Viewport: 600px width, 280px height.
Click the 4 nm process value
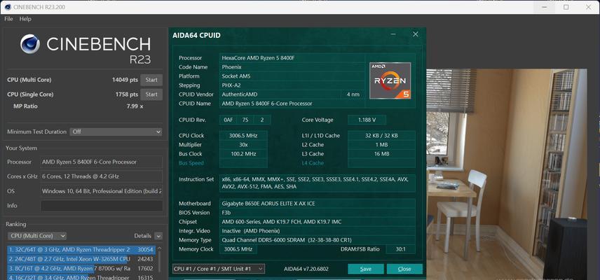[x=353, y=94]
